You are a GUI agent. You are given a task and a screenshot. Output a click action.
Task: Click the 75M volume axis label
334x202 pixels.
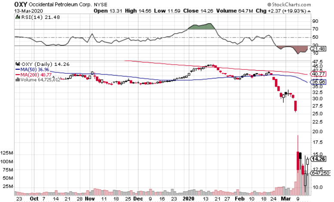click(8, 170)
